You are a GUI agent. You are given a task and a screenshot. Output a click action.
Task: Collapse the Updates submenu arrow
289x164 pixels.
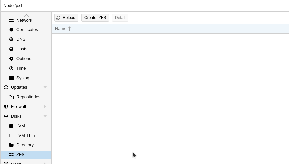pos(45,87)
